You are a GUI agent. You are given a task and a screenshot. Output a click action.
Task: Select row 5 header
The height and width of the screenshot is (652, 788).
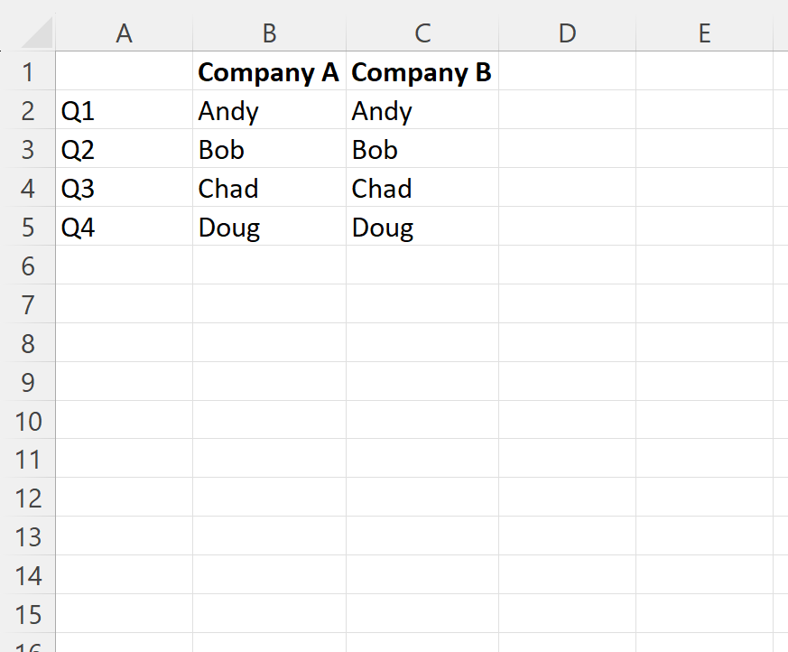click(x=28, y=227)
